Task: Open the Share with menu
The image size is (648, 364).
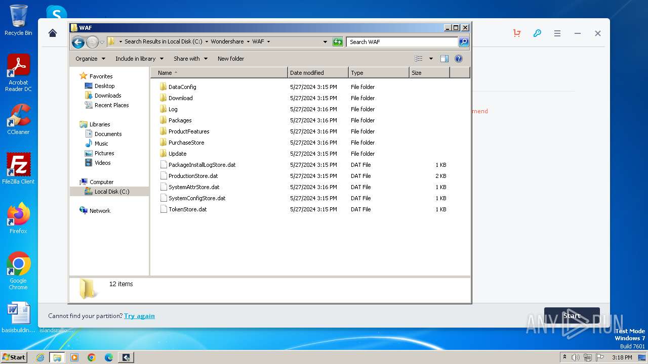Action: [190, 59]
